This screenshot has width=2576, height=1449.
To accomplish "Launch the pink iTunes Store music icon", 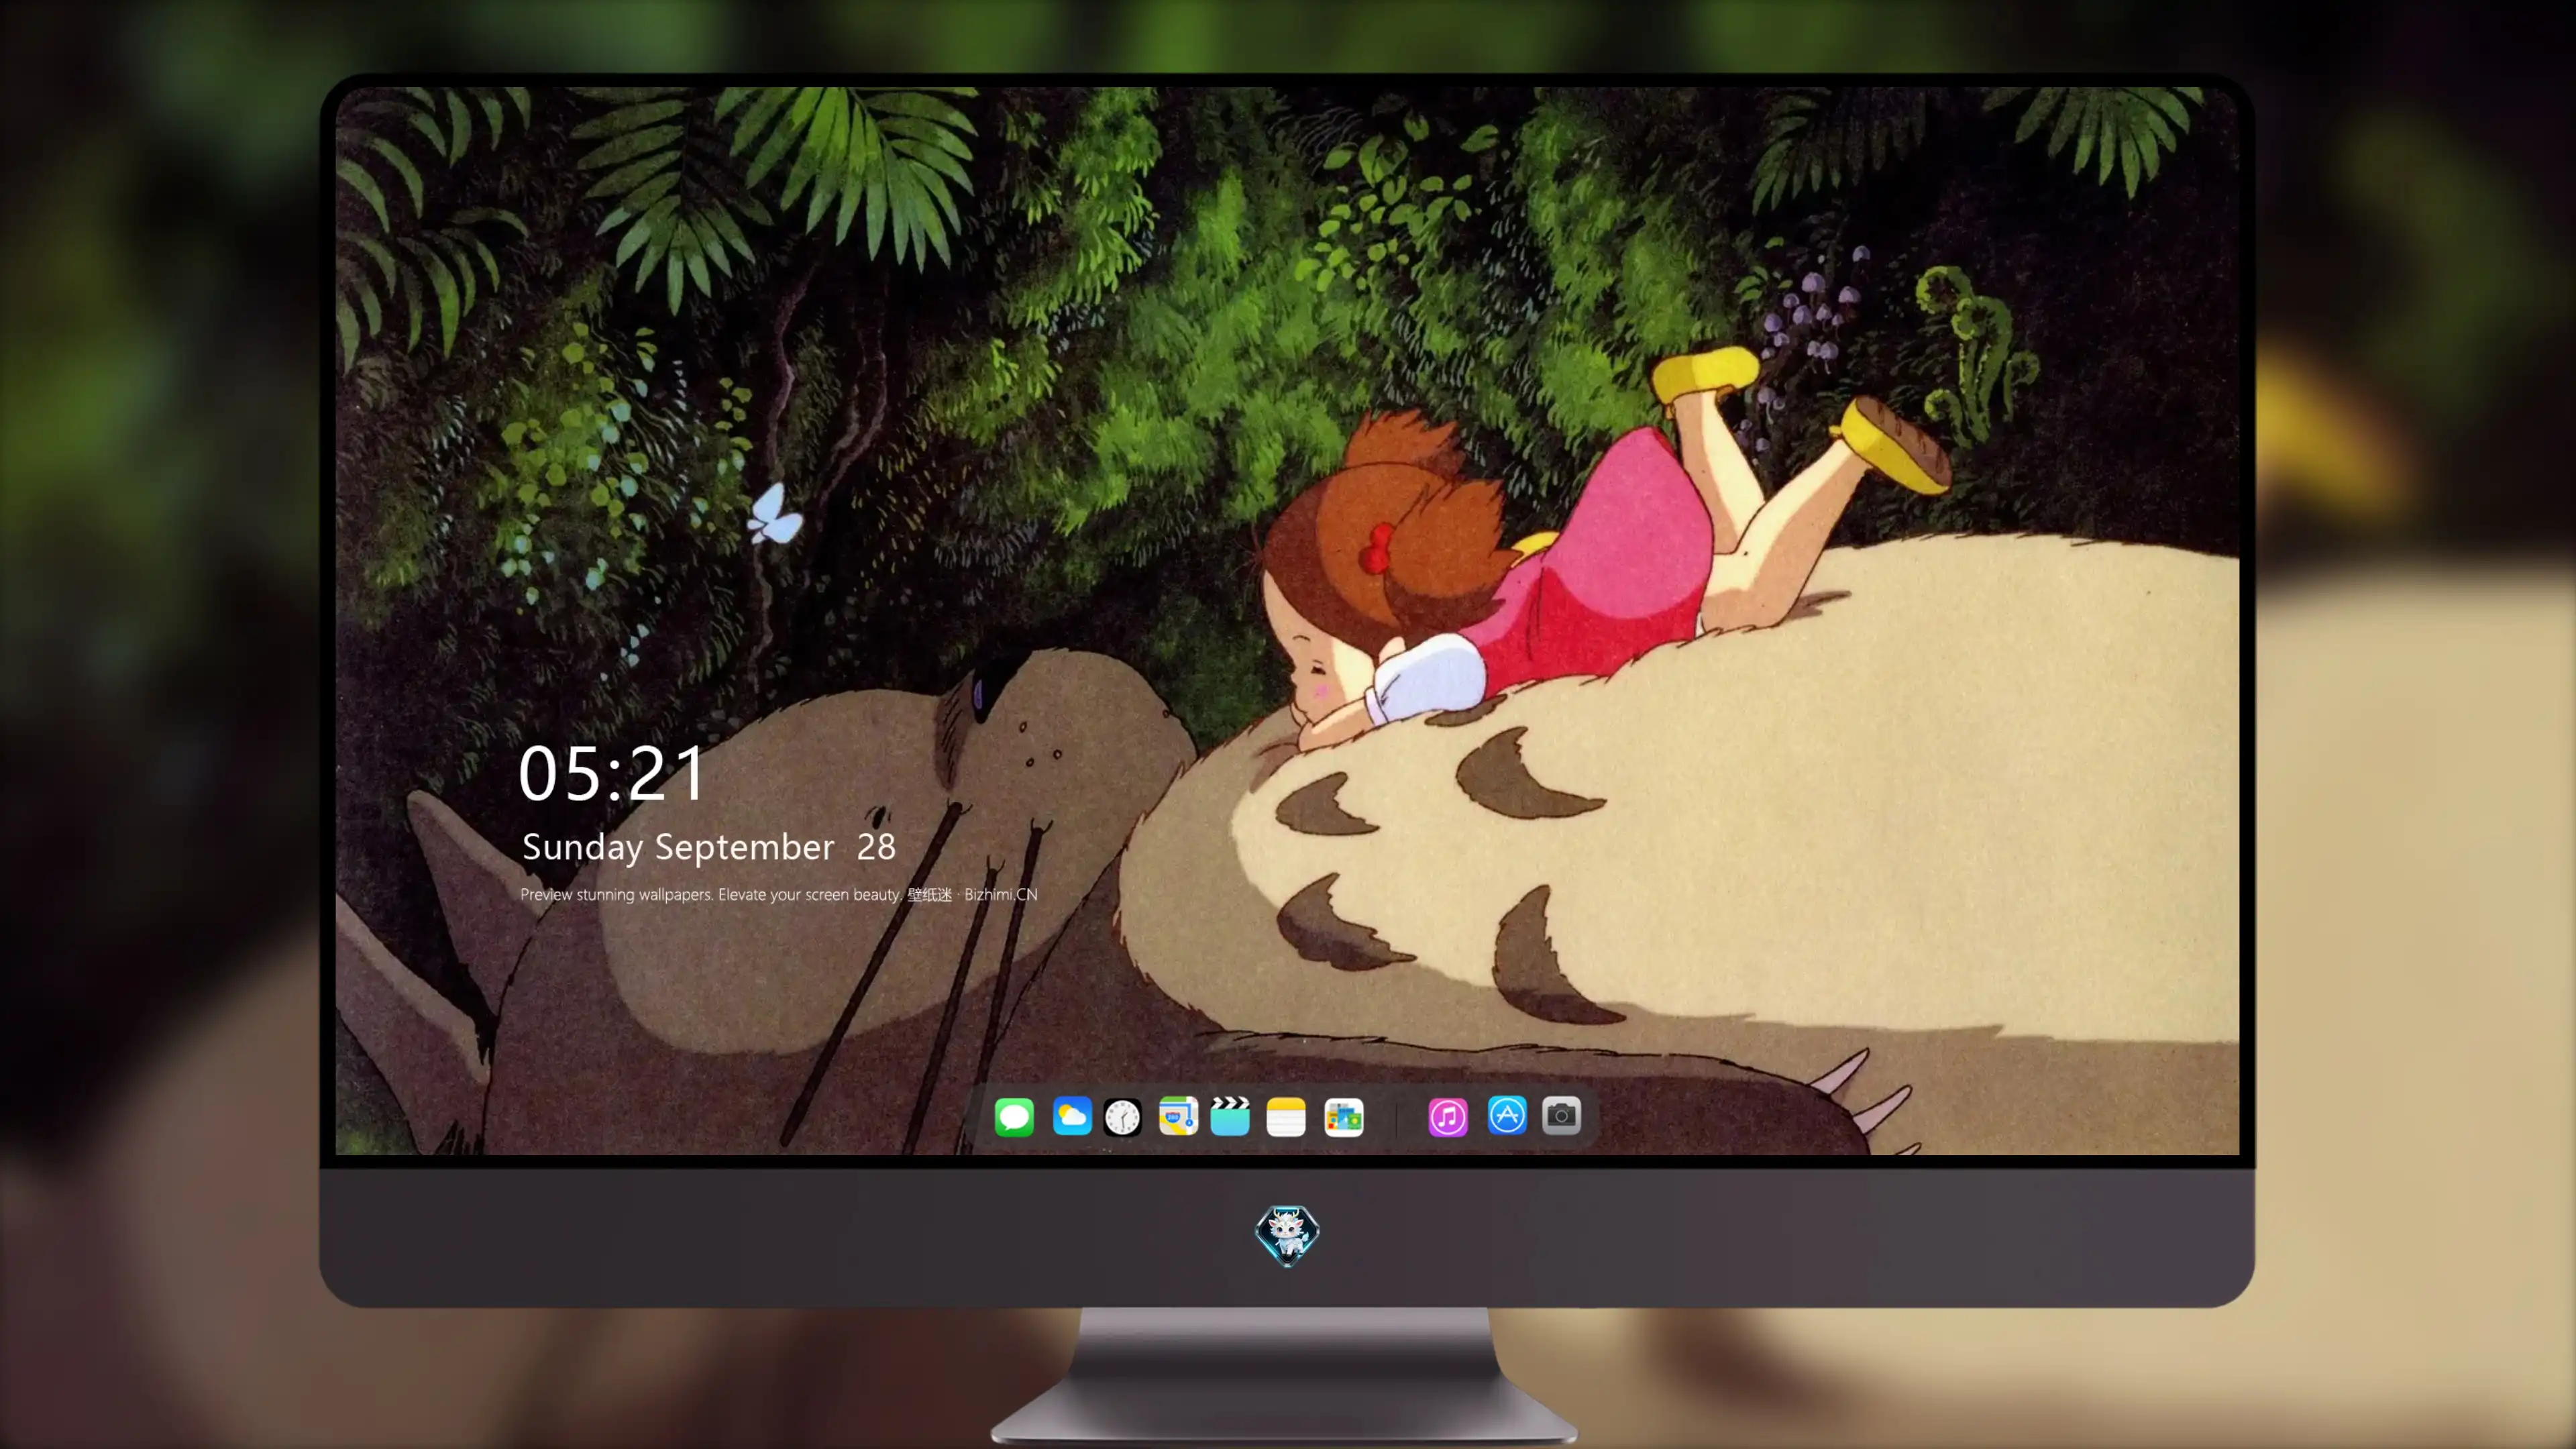I will 1448,1117.
